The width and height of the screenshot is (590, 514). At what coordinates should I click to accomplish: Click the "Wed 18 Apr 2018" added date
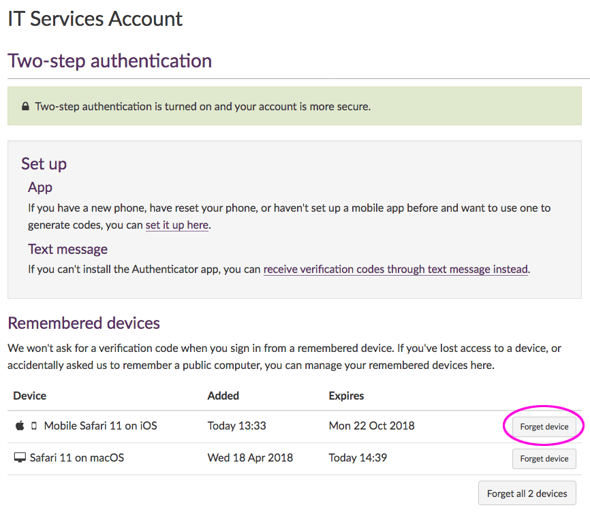[x=250, y=458]
